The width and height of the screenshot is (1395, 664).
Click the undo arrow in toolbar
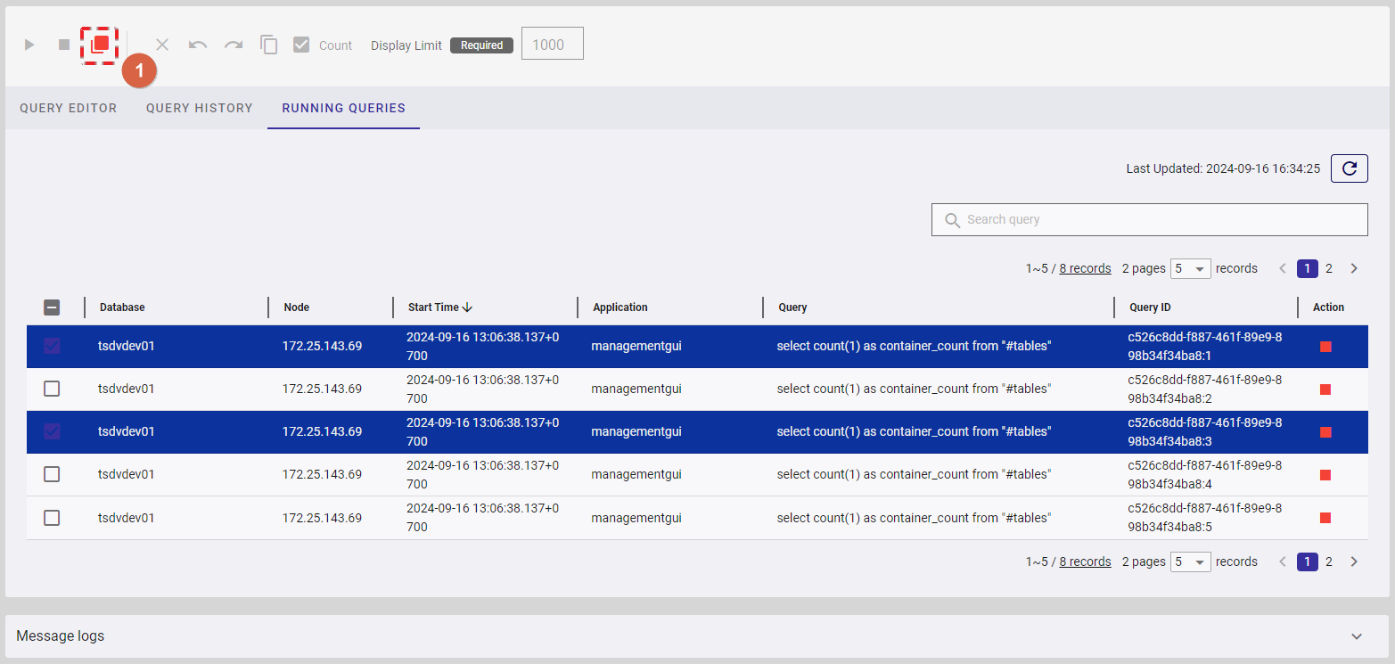click(198, 45)
